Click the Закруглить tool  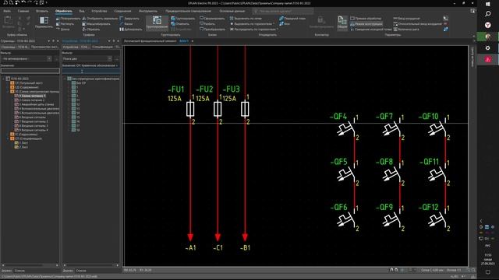(x=129, y=19)
